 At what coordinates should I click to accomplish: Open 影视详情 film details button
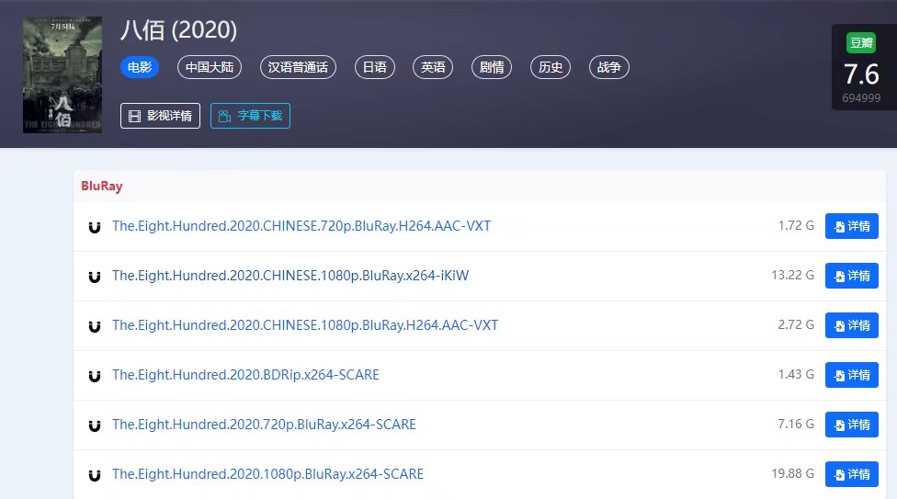(x=160, y=116)
